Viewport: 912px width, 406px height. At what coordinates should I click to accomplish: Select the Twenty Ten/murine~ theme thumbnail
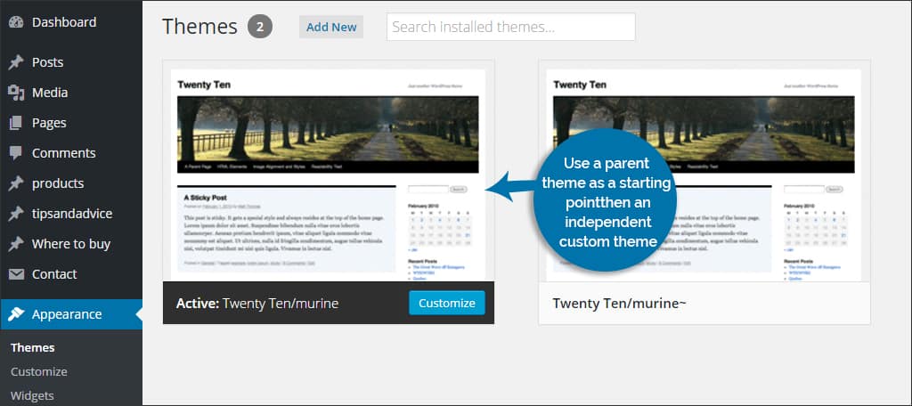[x=704, y=171]
